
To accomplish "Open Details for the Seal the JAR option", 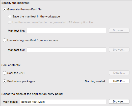I will [x=119, y=73].
